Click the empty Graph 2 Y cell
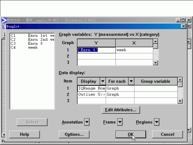Screen dimensions: 193x145 (96, 56)
